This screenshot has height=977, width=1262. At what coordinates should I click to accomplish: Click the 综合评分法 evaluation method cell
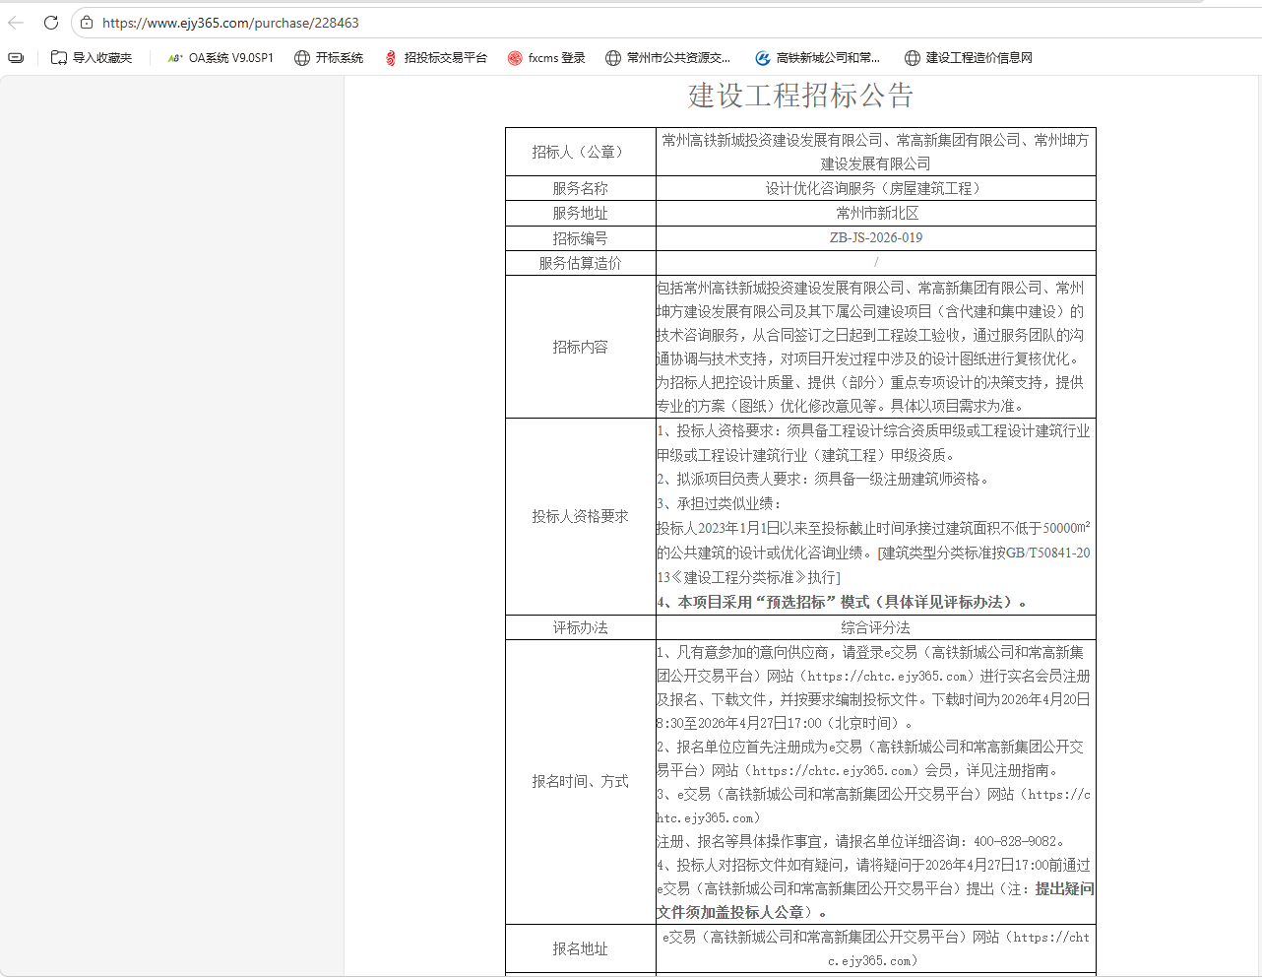[875, 627]
